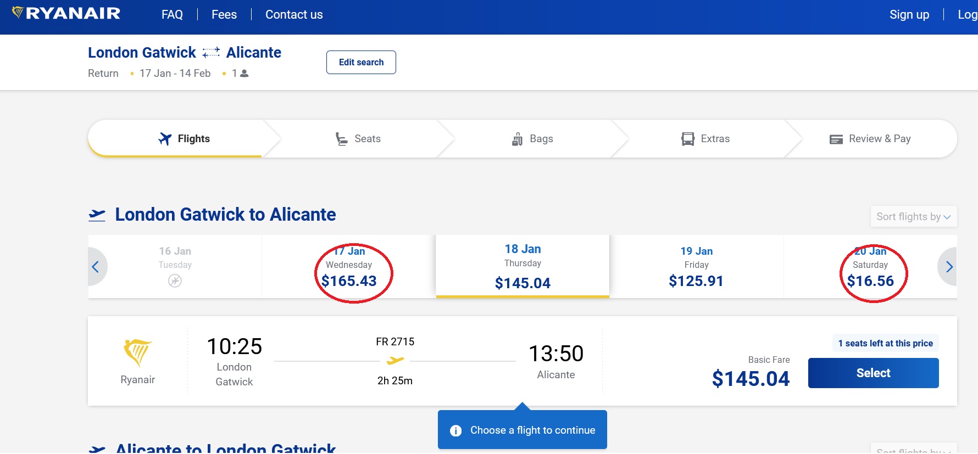Click the Sign up link
This screenshot has width=978, height=454.
click(x=909, y=15)
